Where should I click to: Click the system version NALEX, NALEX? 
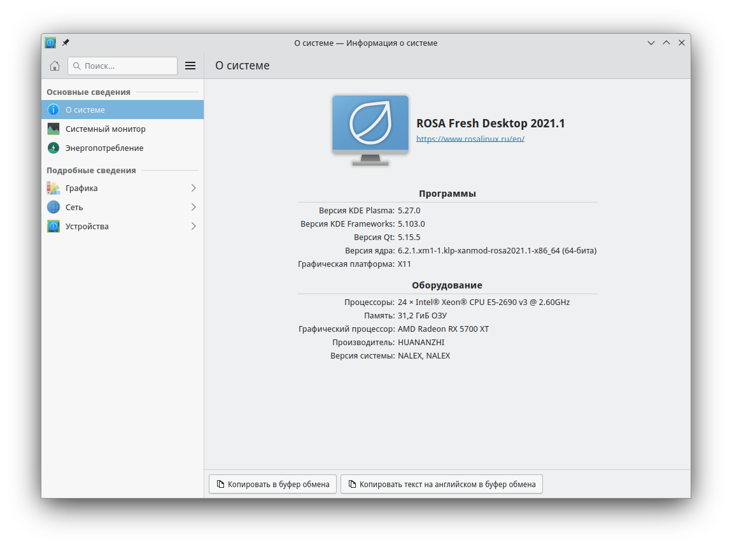click(424, 356)
